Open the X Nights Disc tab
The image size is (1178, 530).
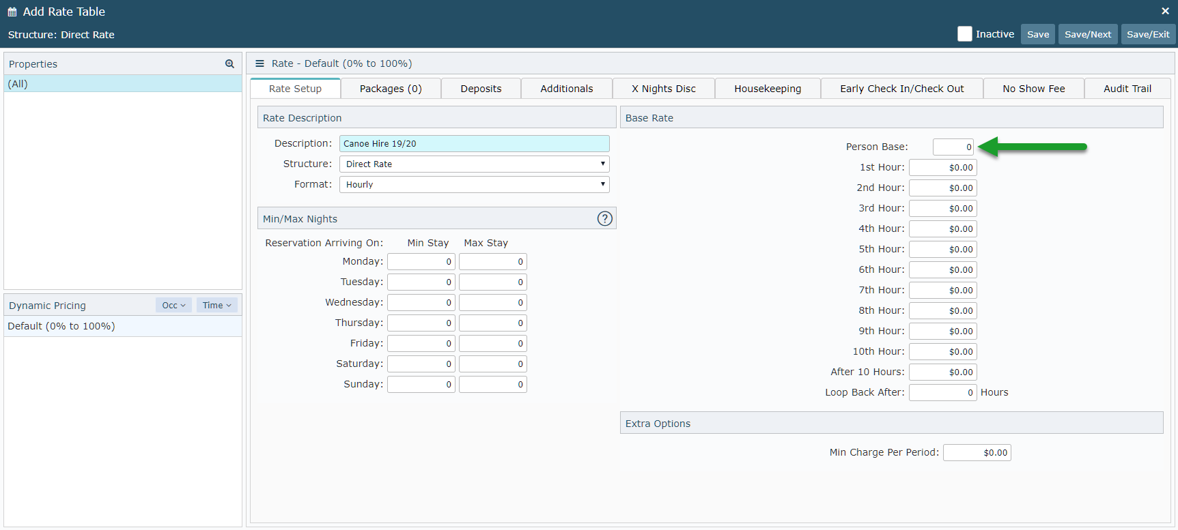664,89
